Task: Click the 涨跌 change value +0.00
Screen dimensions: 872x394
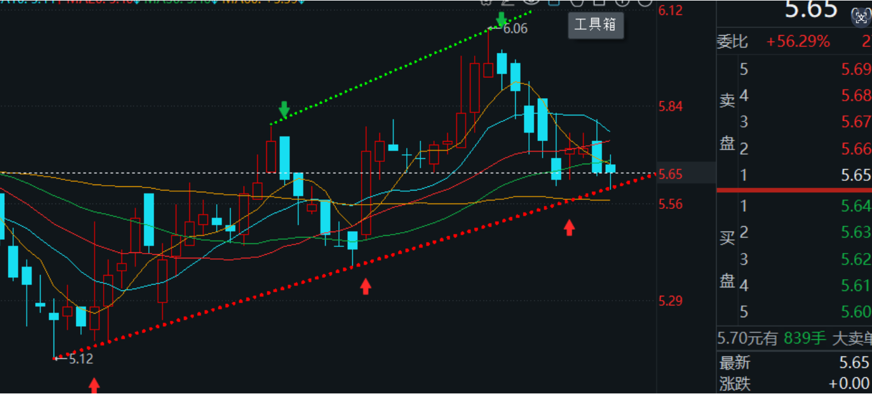Action: pos(849,384)
